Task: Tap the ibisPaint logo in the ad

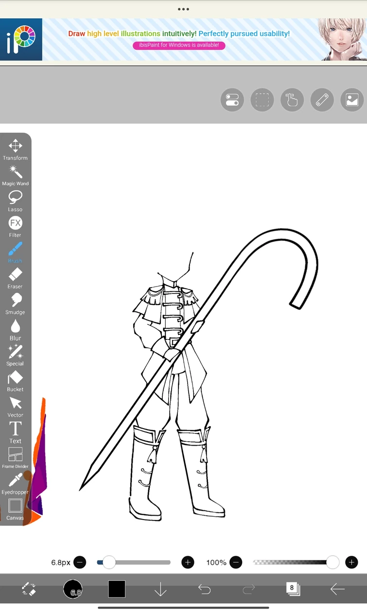Action: click(x=21, y=39)
